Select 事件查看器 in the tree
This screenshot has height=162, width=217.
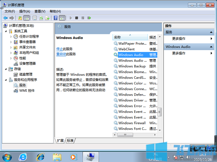point(27,42)
